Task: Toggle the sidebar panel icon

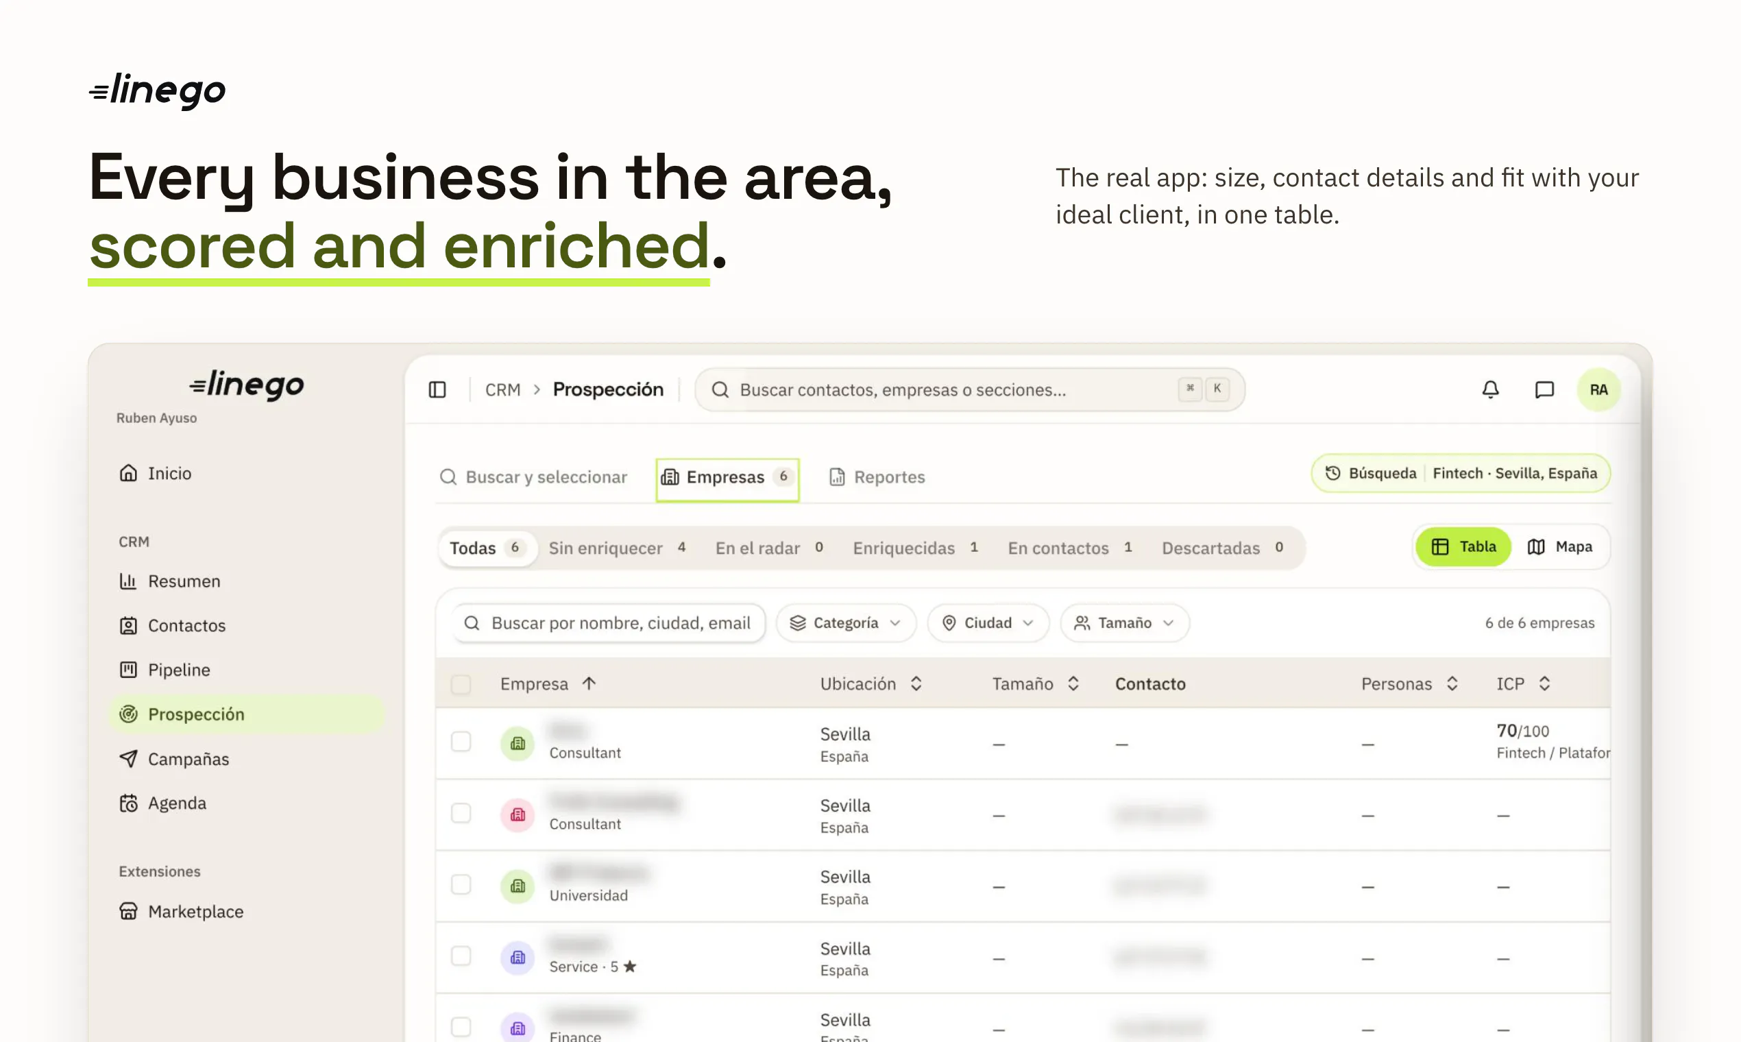Action: (x=437, y=389)
